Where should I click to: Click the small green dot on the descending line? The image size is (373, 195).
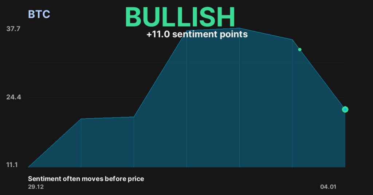coord(300,49)
